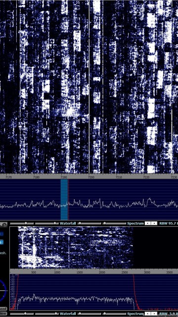Click the blue tuning passband near 7190
Image resolution: width=178 pixels, height=317 pixels.
(x=64, y=200)
